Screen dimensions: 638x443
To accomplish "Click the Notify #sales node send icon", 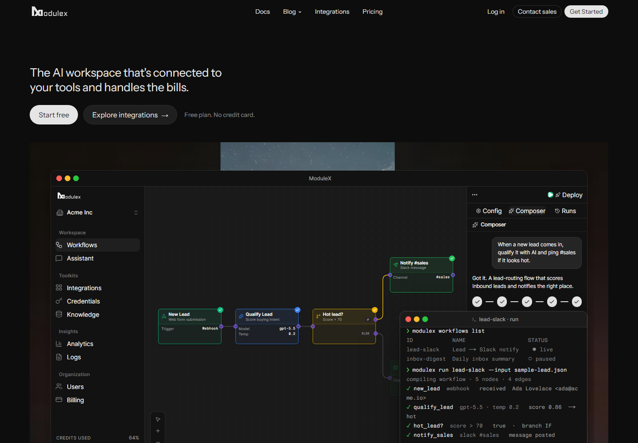I will [x=396, y=265].
